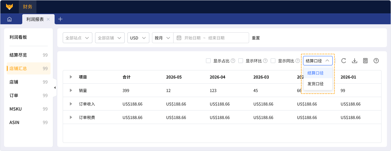This screenshot has height=151, width=391.
Task: Select 发货口径 option in list
Action: (318, 84)
